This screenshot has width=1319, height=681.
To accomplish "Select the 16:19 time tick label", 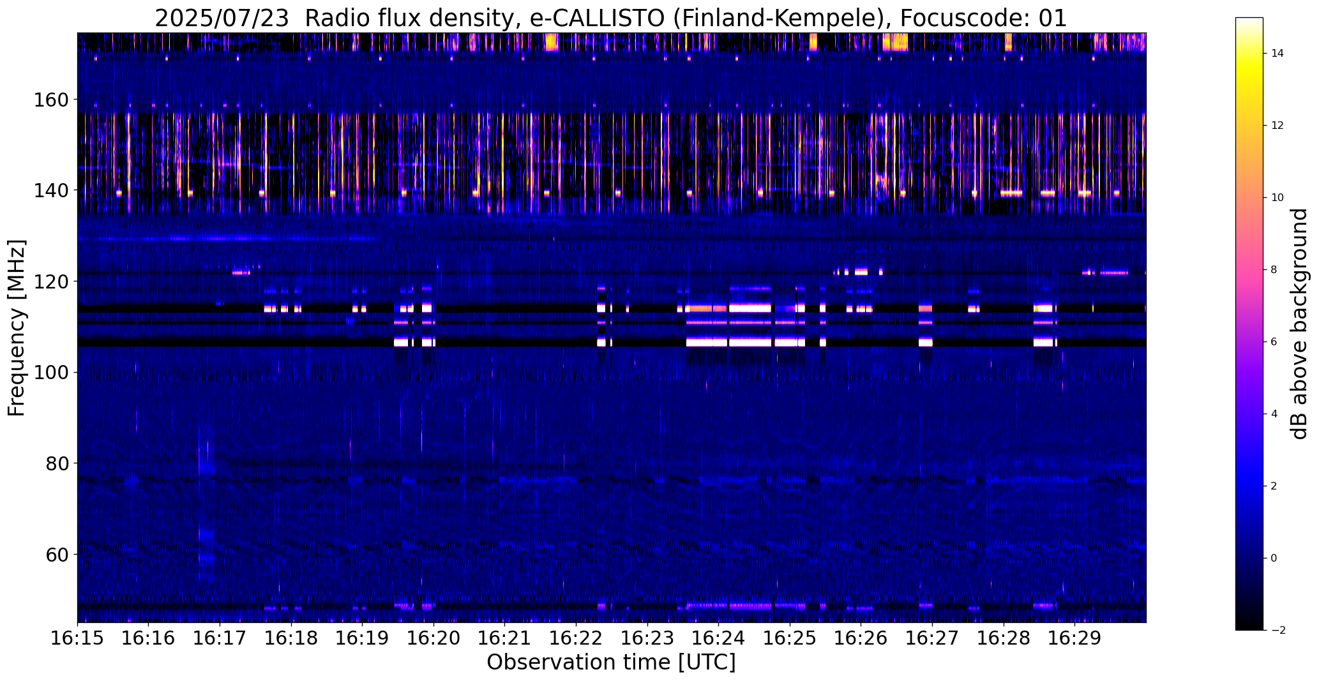I will 363,638.
